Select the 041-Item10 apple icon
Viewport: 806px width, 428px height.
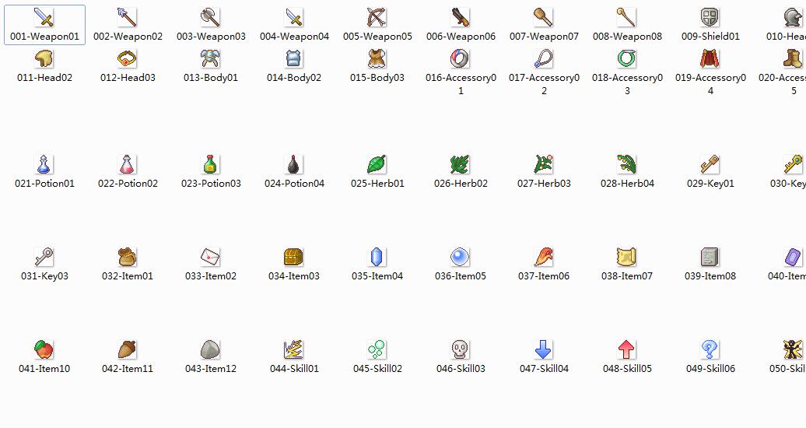pyautogui.click(x=44, y=350)
